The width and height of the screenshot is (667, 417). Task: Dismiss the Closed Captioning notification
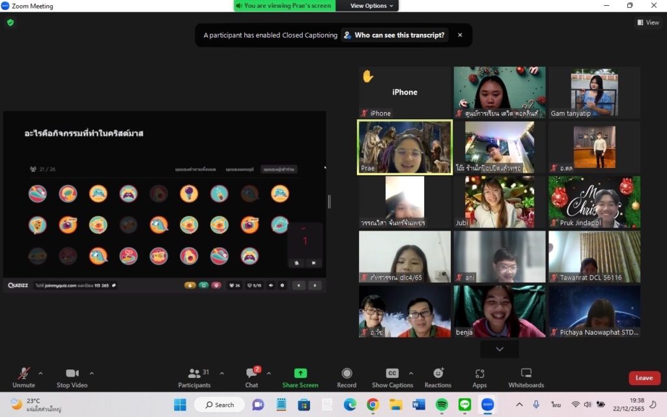pos(460,35)
